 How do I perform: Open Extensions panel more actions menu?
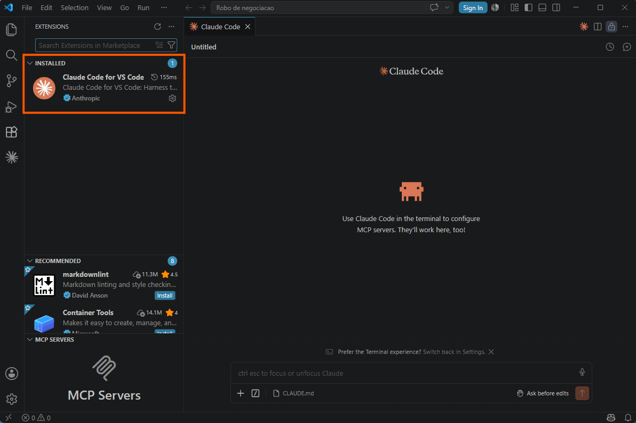tap(171, 27)
